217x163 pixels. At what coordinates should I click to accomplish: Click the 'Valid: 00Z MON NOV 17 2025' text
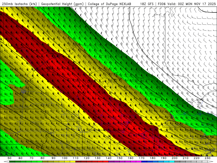(x=192, y=4)
